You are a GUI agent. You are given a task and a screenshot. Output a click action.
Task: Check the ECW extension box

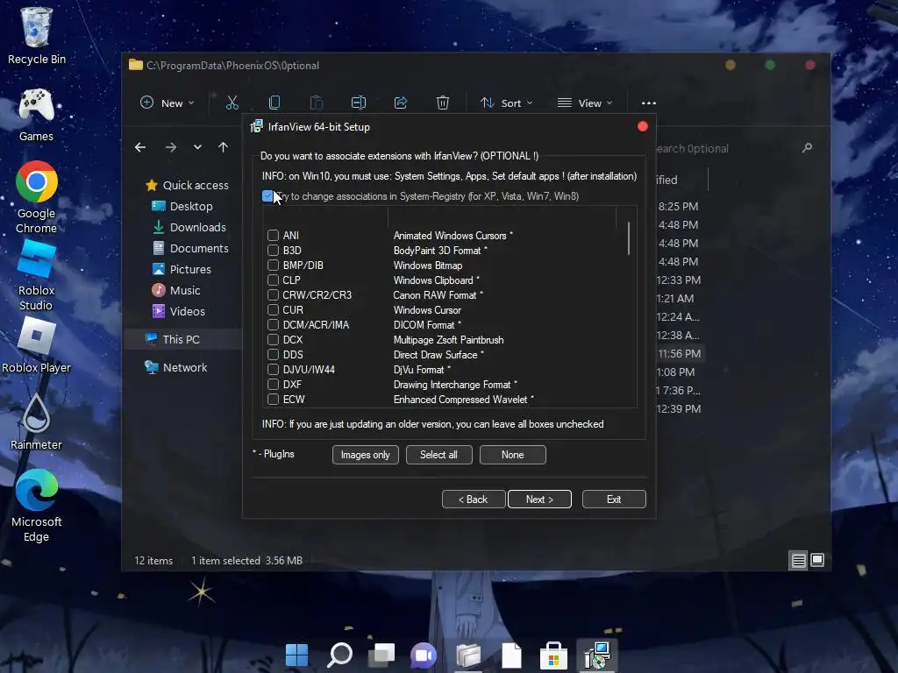tap(274, 399)
